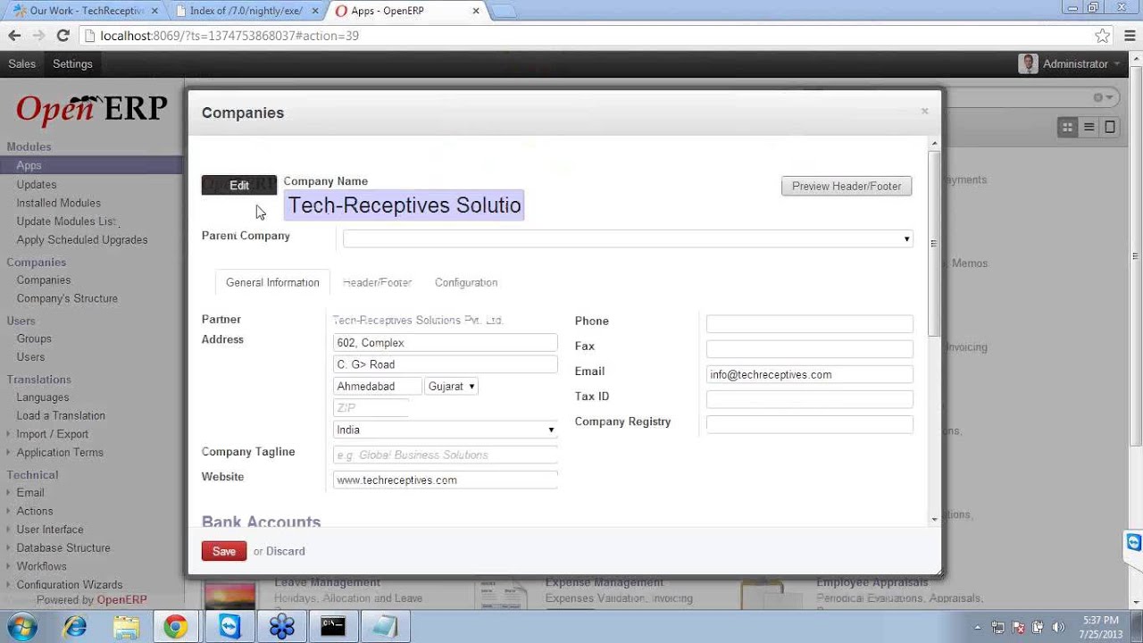
Task: Bookmark page with the star icon
Action: coord(1103,36)
